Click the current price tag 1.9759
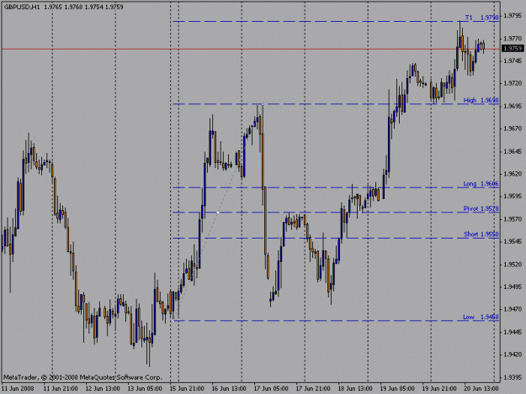 tap(513, 49)
